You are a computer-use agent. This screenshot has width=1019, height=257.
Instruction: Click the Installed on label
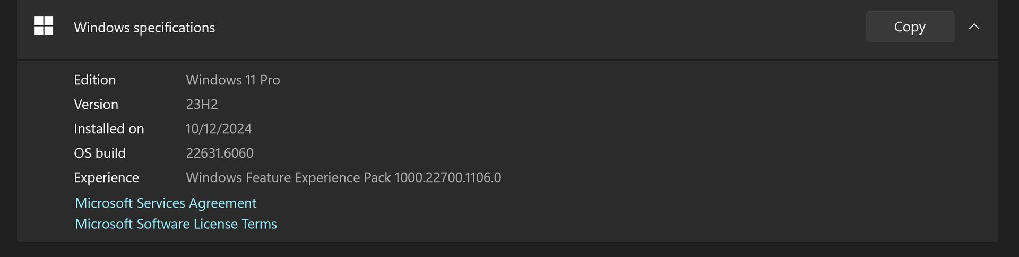[109, 128]
